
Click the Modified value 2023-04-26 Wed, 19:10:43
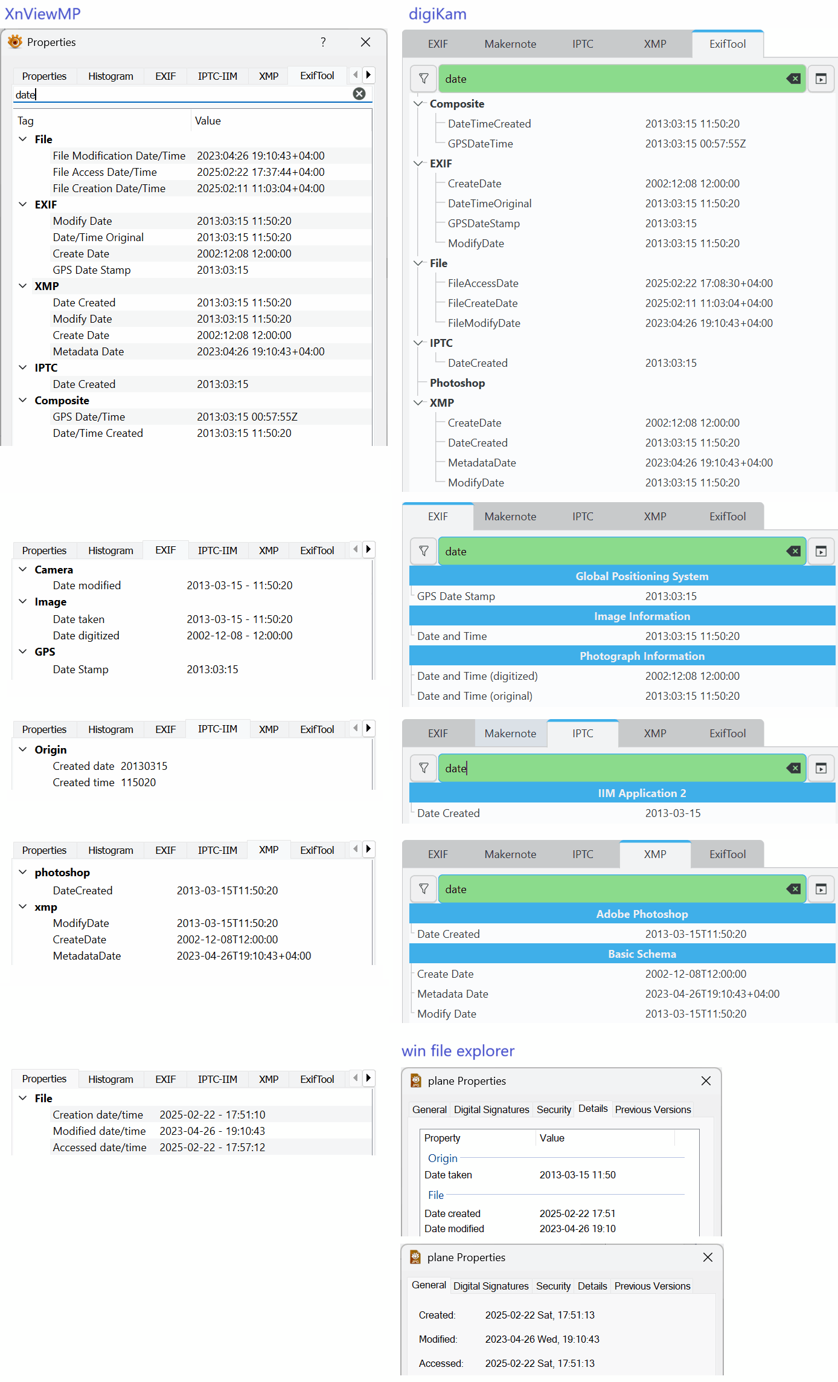click(542, 1339)
